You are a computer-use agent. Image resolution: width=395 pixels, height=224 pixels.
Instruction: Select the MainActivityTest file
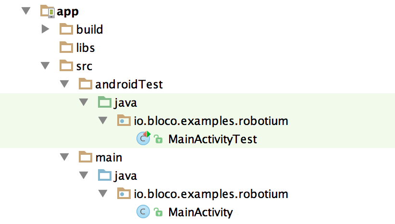click(212, 139)
